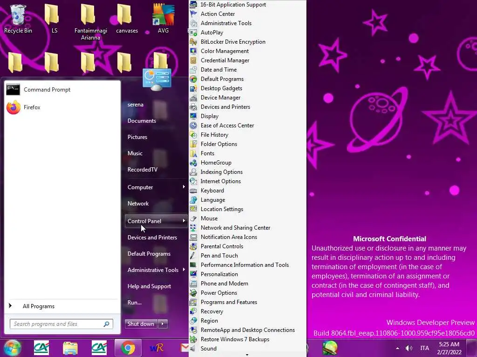Open Documents from Start menu
Image resolution: width=477 pixels, height=357 pixels.
click(x=142, y=121)
